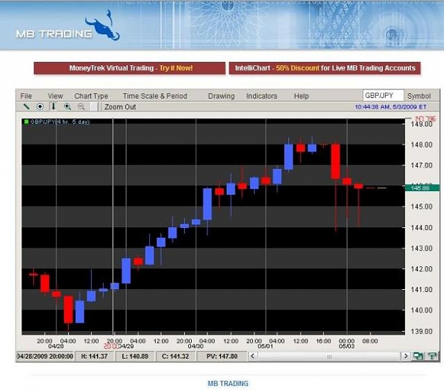The image size is (444, 390).
Task: Select the trend line drawing tool
Action: tap(26, 107)
